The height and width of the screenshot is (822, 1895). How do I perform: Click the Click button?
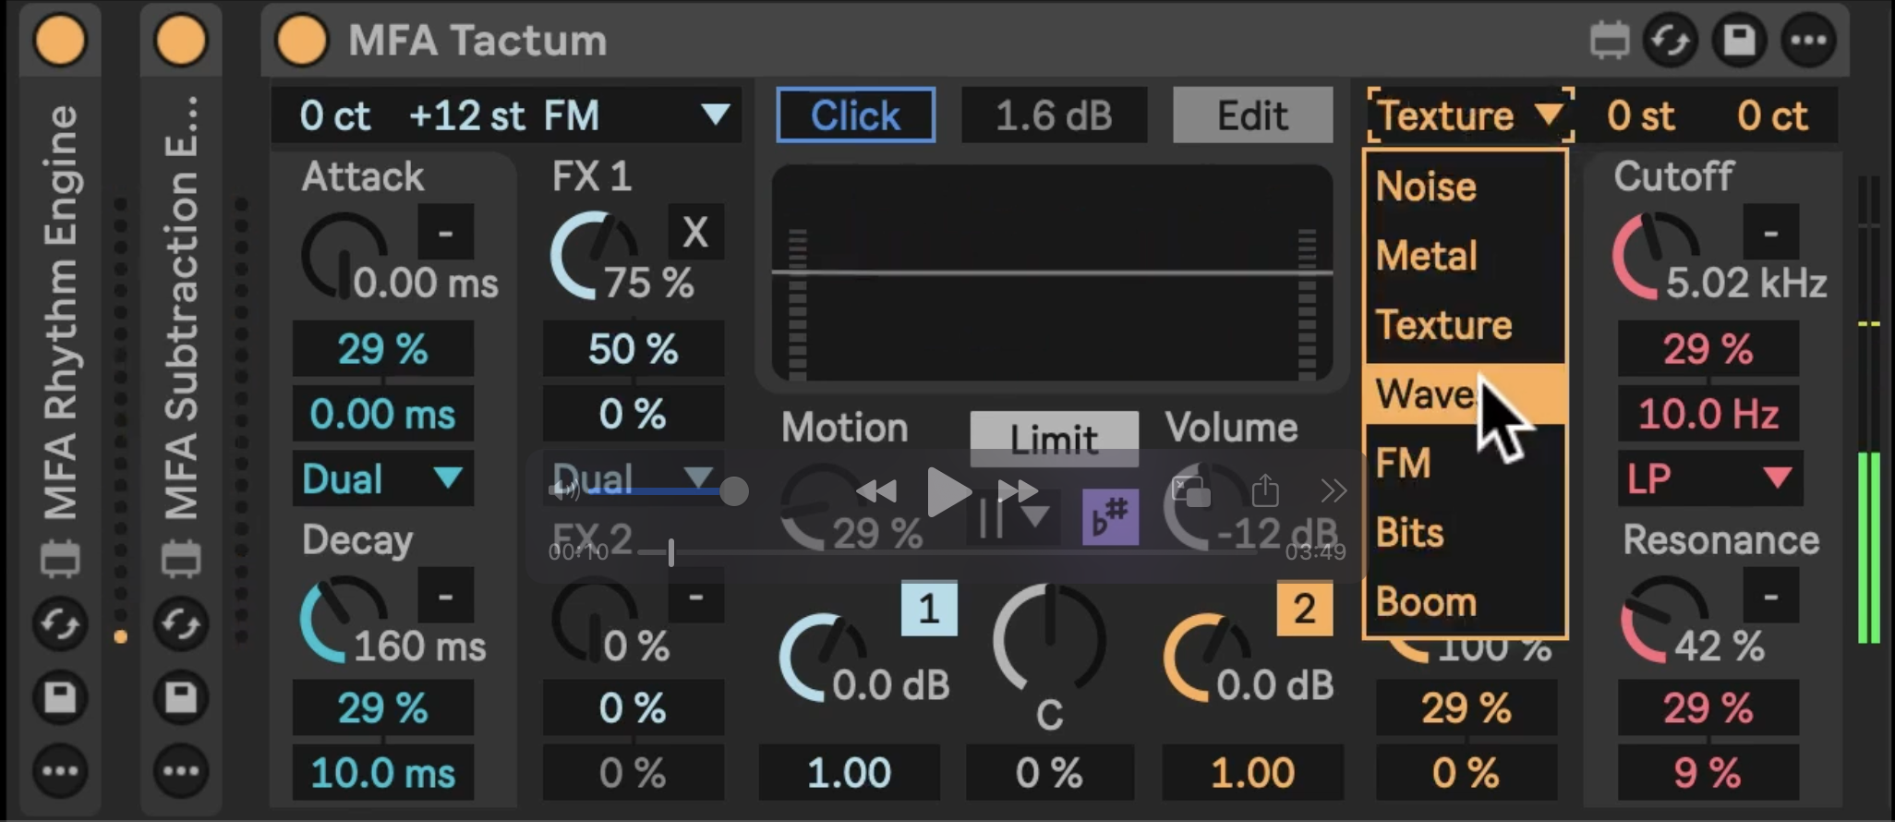pyautogui.click(x=855, y=115)
